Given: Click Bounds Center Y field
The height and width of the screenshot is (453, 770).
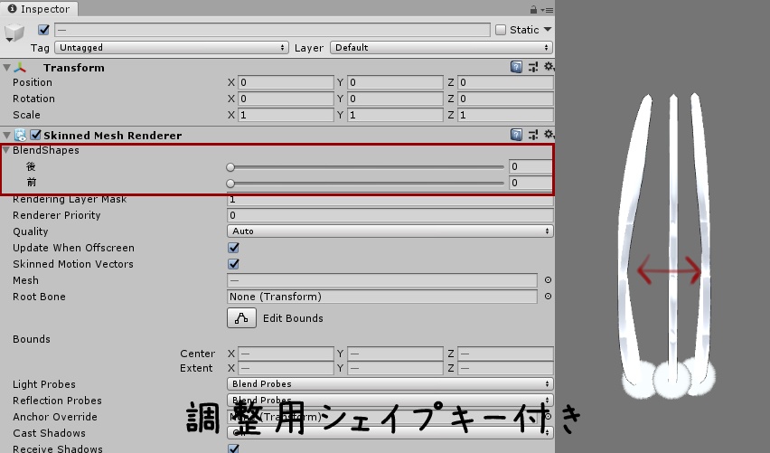Looking at the screenshot, I should point(395,354).
